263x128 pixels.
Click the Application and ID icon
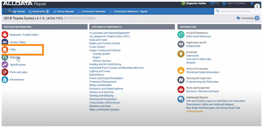[x=181, y=44]
